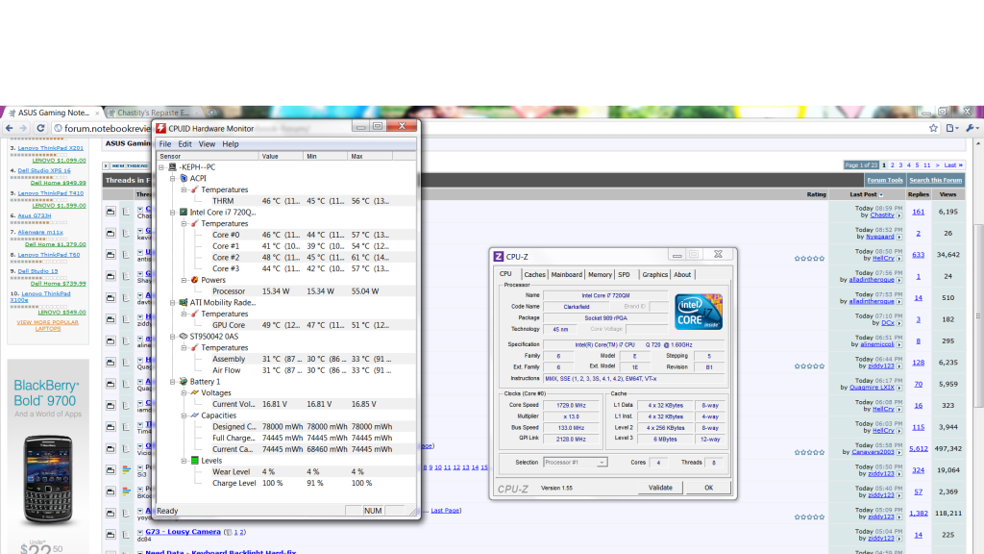984x554 pixels.
Task: Open the View menu in Hardware Monitor
Action: coord(207,144)
